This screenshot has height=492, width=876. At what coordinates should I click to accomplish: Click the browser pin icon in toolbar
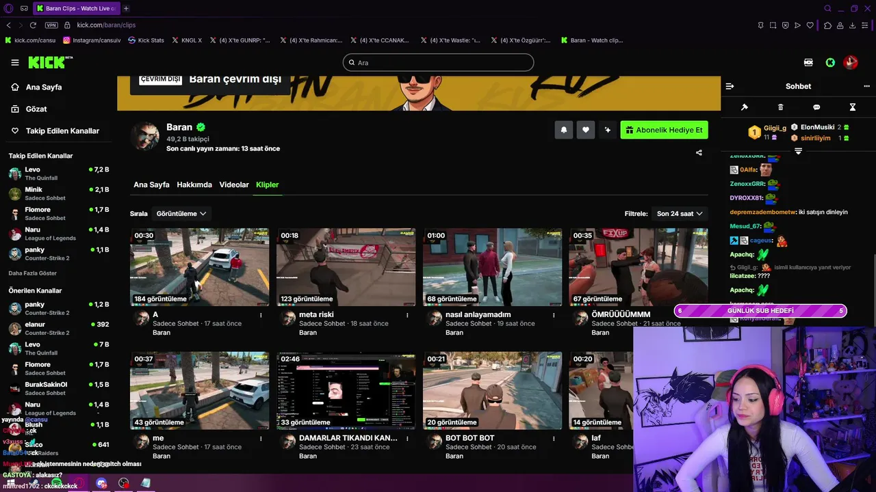coord(760,25)
